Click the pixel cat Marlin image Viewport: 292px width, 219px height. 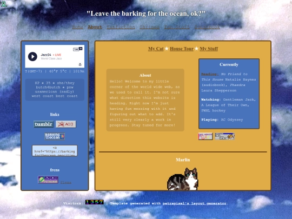point(183,179)
